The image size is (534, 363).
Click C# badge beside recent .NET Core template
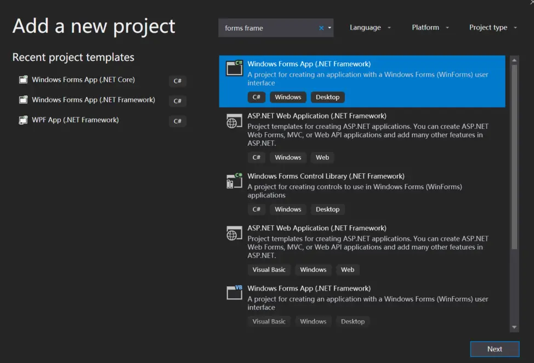(x=178, y=81)
